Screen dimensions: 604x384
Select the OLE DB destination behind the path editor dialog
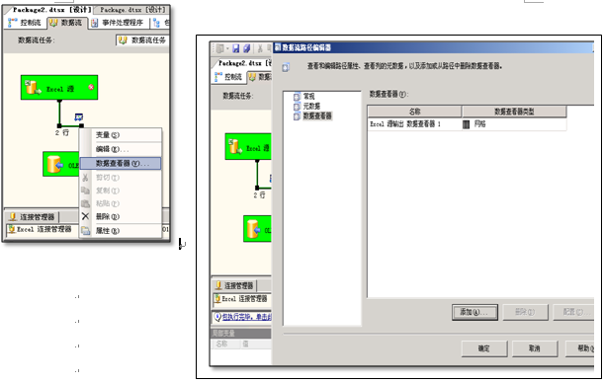(257, 229)
